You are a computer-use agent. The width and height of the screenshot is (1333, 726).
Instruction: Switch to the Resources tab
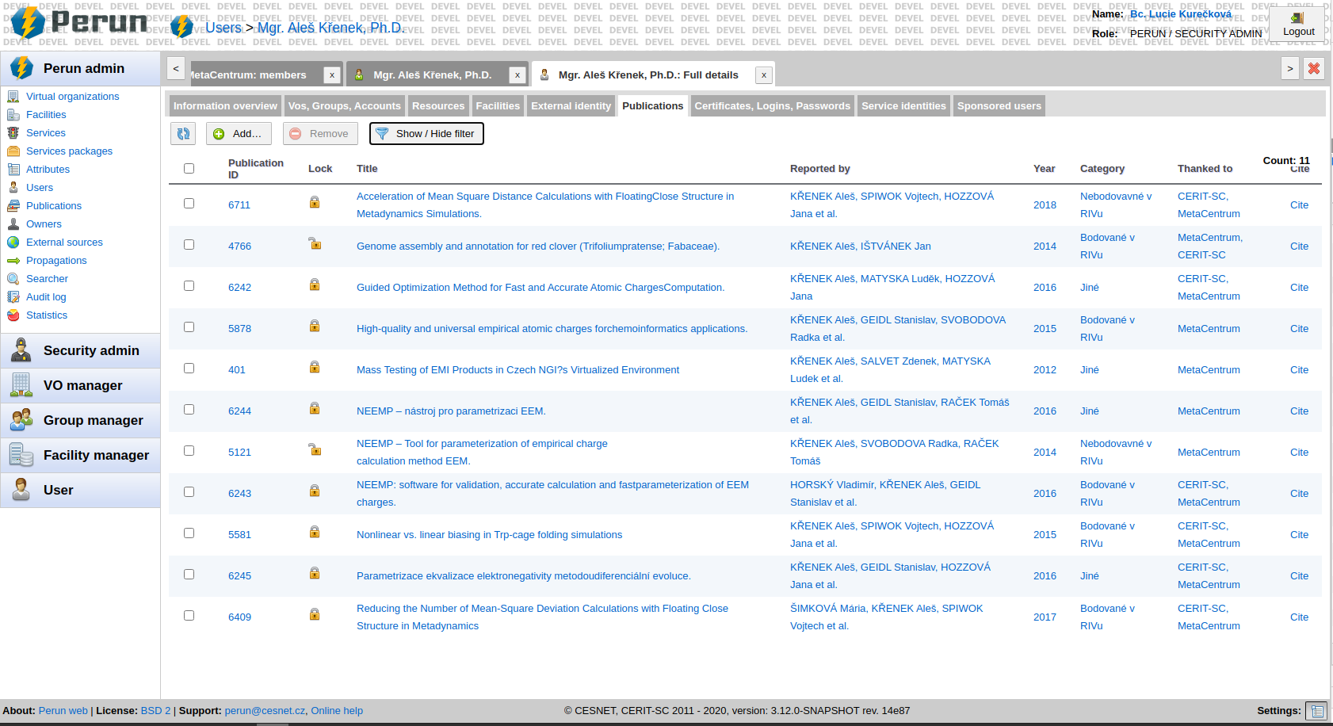pyautogui.click(x=438, y=105)
